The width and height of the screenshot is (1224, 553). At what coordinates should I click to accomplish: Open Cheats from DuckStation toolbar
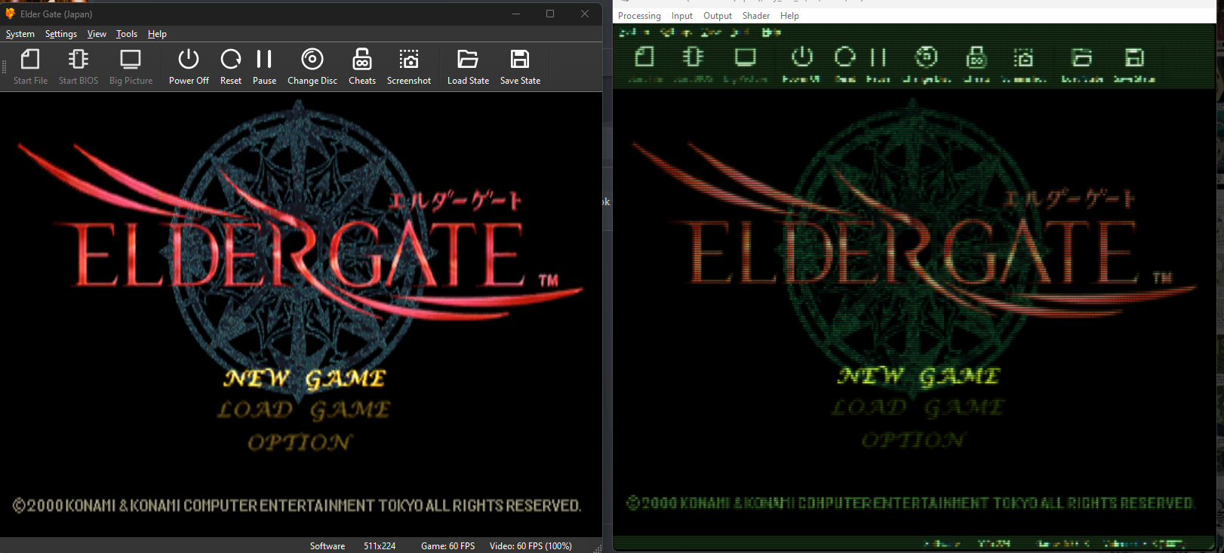[362, 67]
